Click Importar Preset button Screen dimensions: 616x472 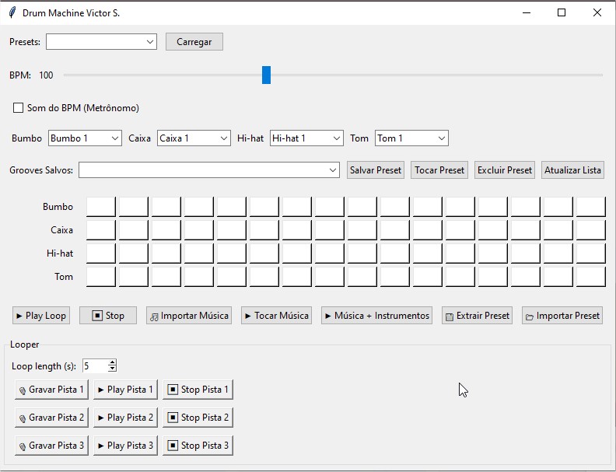562,316
